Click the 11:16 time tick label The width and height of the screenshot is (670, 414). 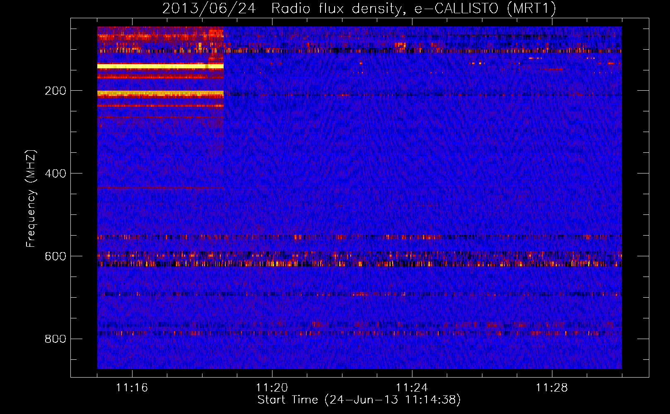coord(132,388)
